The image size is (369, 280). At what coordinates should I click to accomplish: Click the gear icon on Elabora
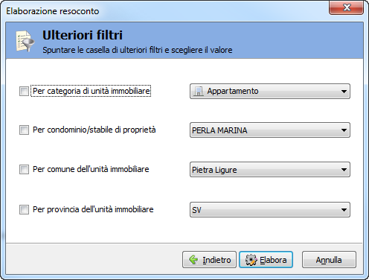(251, 260)
